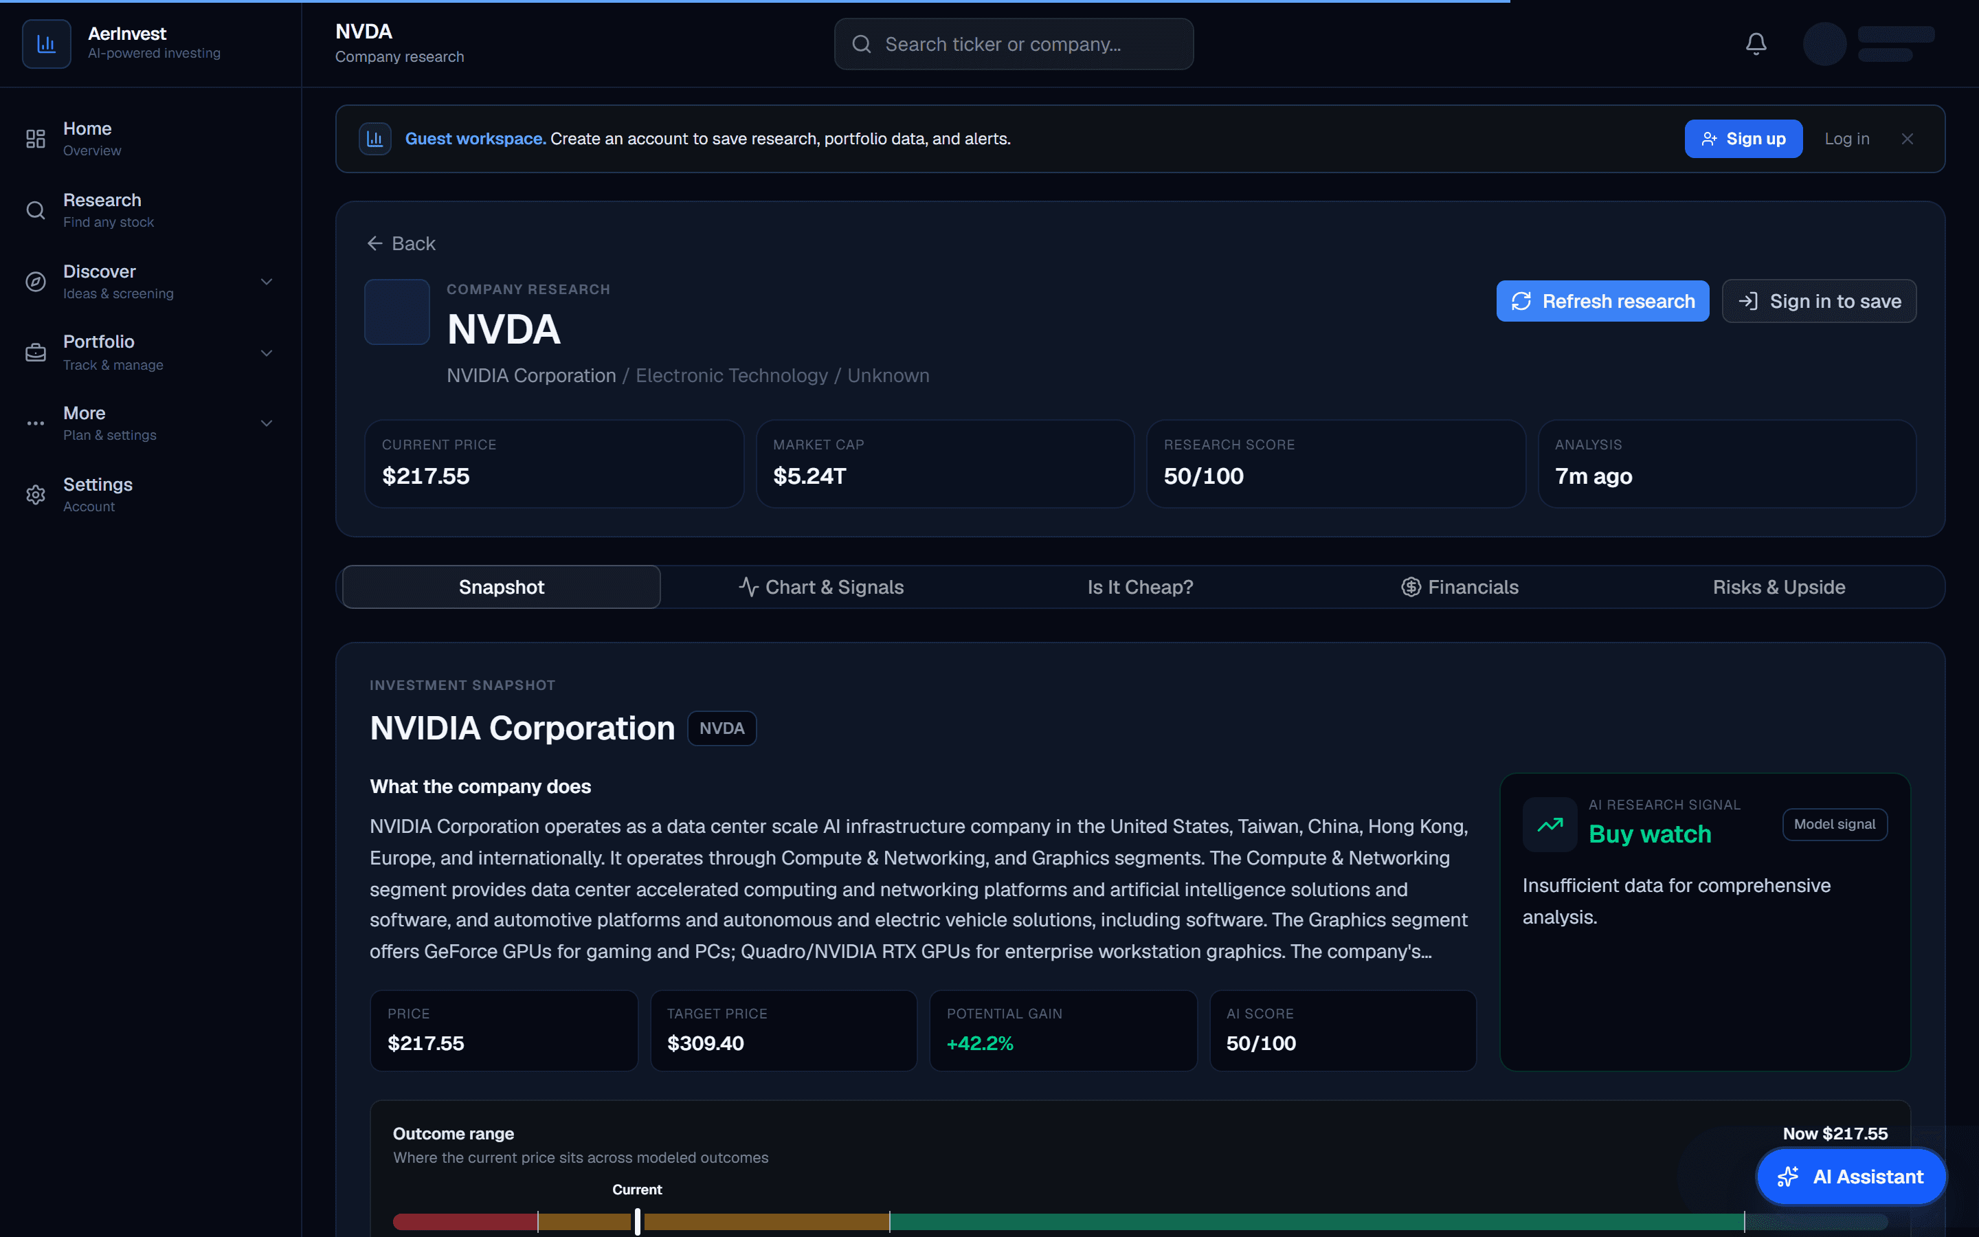Switch to the Is It Cheap? tab
The height and width of the screenshot is (1237, 1979).
1140,587
